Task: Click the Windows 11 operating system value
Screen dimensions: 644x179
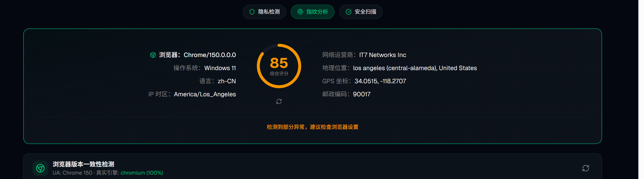Action: [220, 68]
